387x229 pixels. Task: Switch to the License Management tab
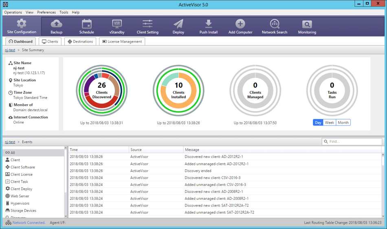click(x=122, y=41)
